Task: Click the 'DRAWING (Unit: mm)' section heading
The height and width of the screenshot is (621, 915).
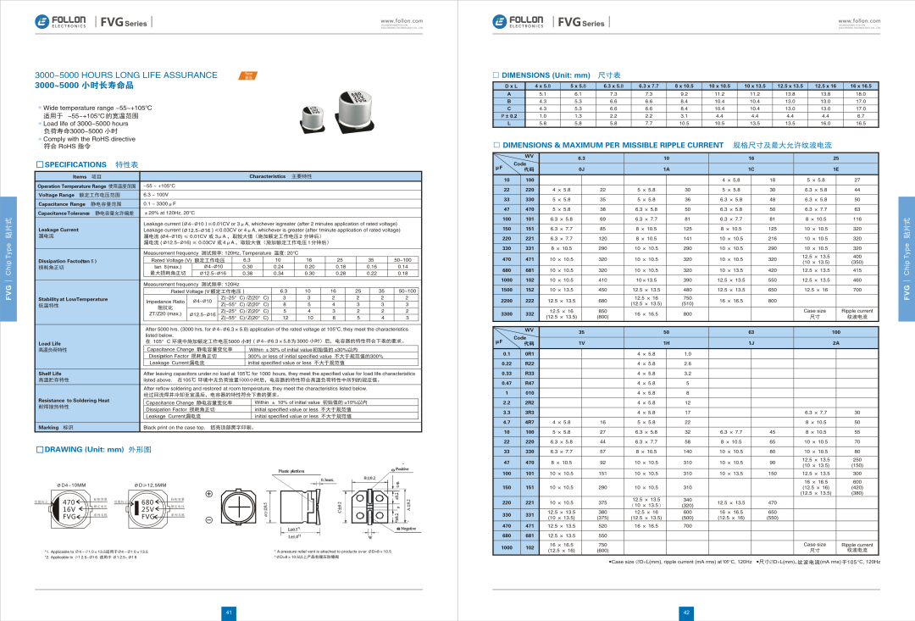Action: (85, 449)
